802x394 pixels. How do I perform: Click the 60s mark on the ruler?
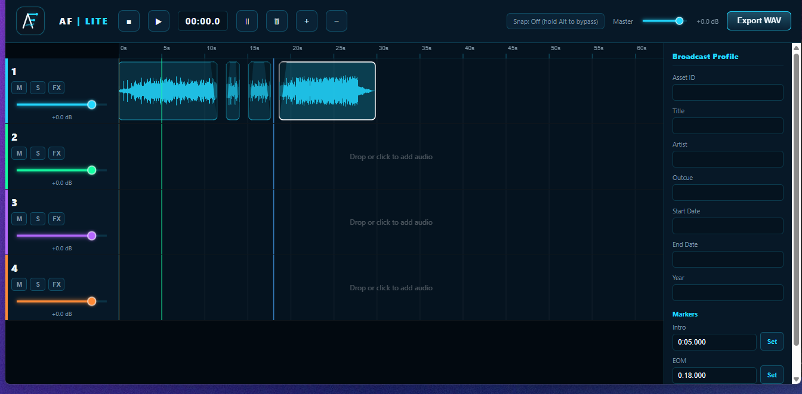pos(641,48)
